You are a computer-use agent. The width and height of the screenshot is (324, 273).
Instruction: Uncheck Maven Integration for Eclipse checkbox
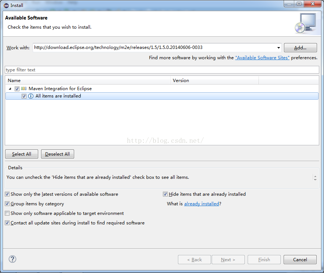pyautogui.click(x=17, y=89)
